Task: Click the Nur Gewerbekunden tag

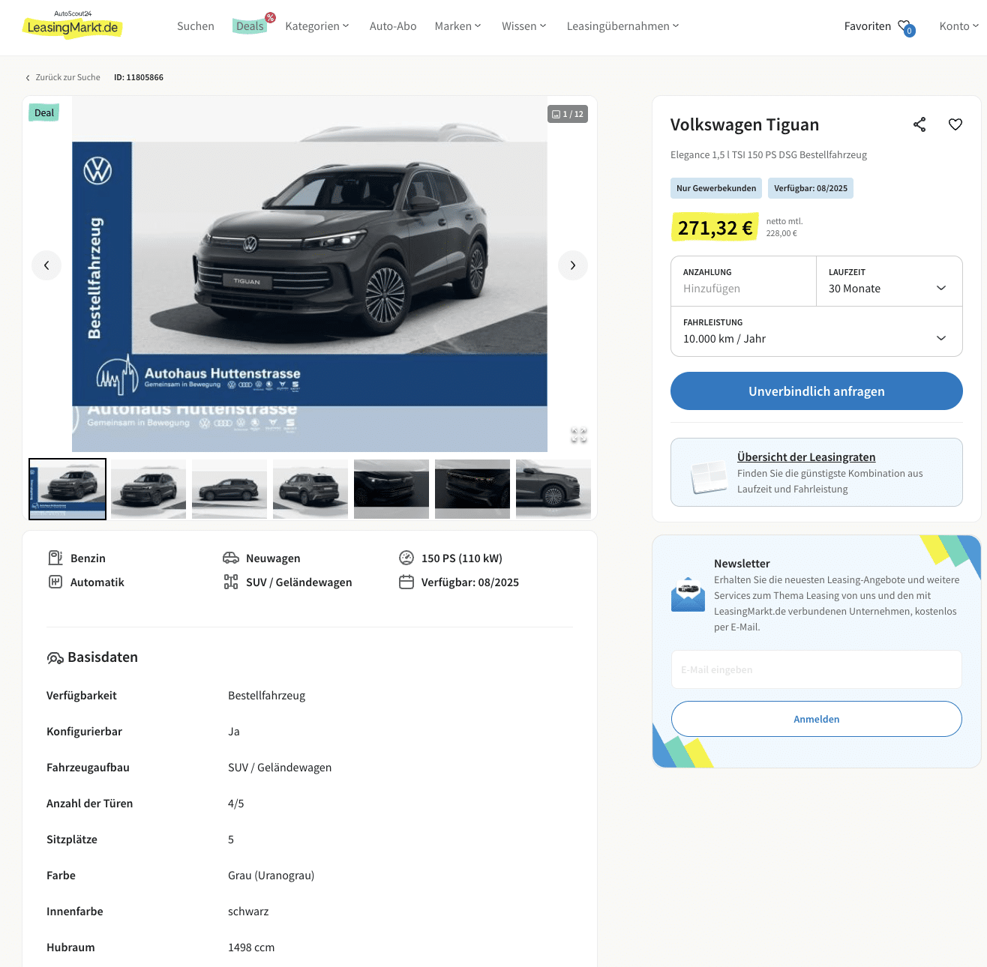Action: [716, 188]
